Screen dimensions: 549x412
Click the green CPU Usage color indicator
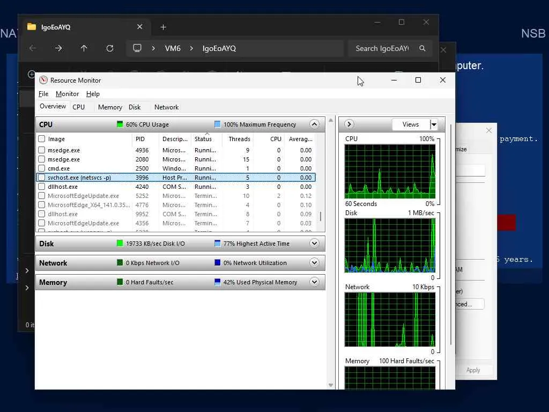point(120,124)
